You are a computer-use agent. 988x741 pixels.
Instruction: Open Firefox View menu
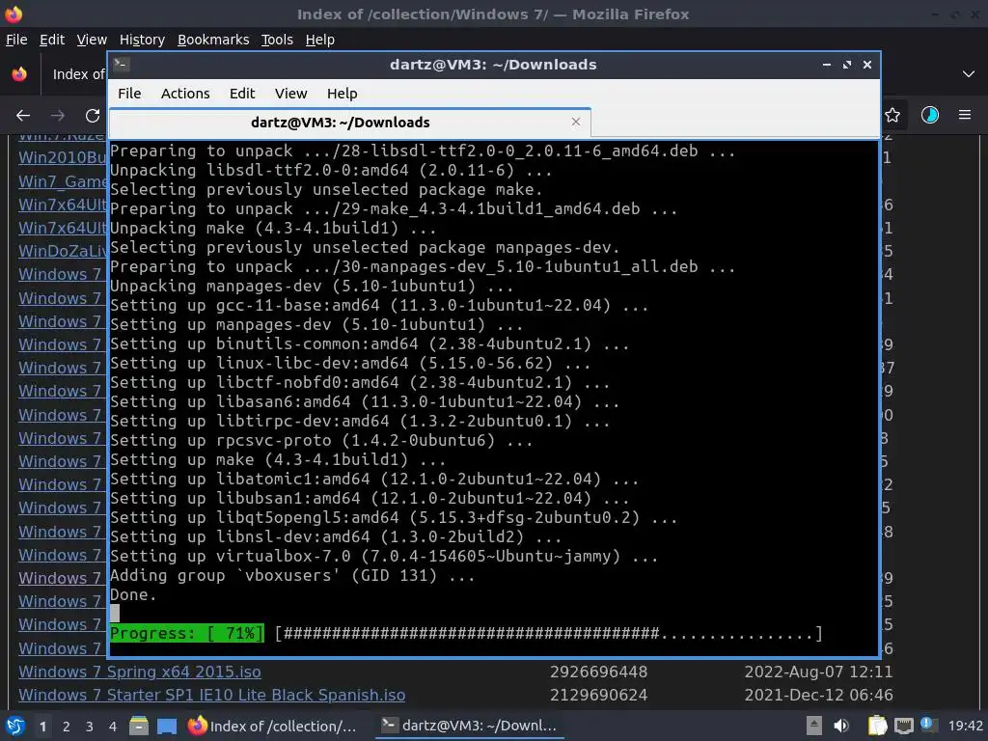pyautogui.click(x=92, y=40)
